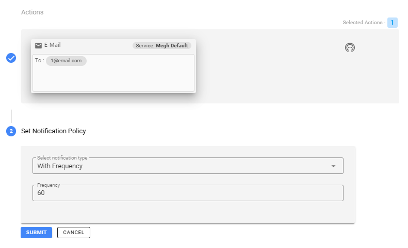Open the notification type dropdown arrow

pos(333,166)
